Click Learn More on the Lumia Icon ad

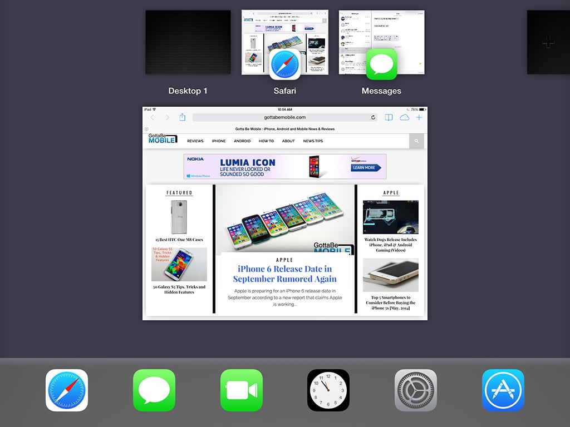pyautogui.click(x=363, y=167)
